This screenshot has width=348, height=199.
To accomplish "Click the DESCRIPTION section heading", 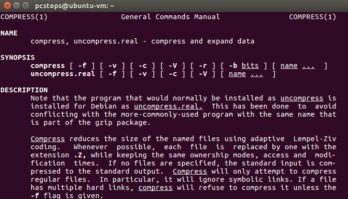I will tap(24, 90).
